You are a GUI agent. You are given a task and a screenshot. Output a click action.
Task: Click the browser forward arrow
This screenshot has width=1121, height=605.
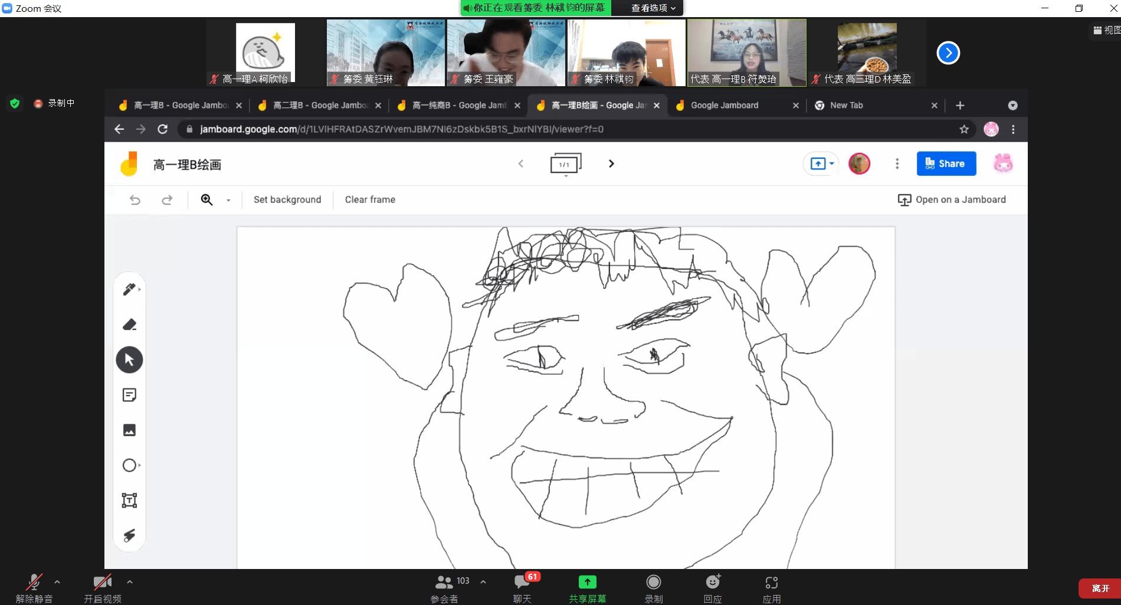pyautogui.click(x=140, y=129)
